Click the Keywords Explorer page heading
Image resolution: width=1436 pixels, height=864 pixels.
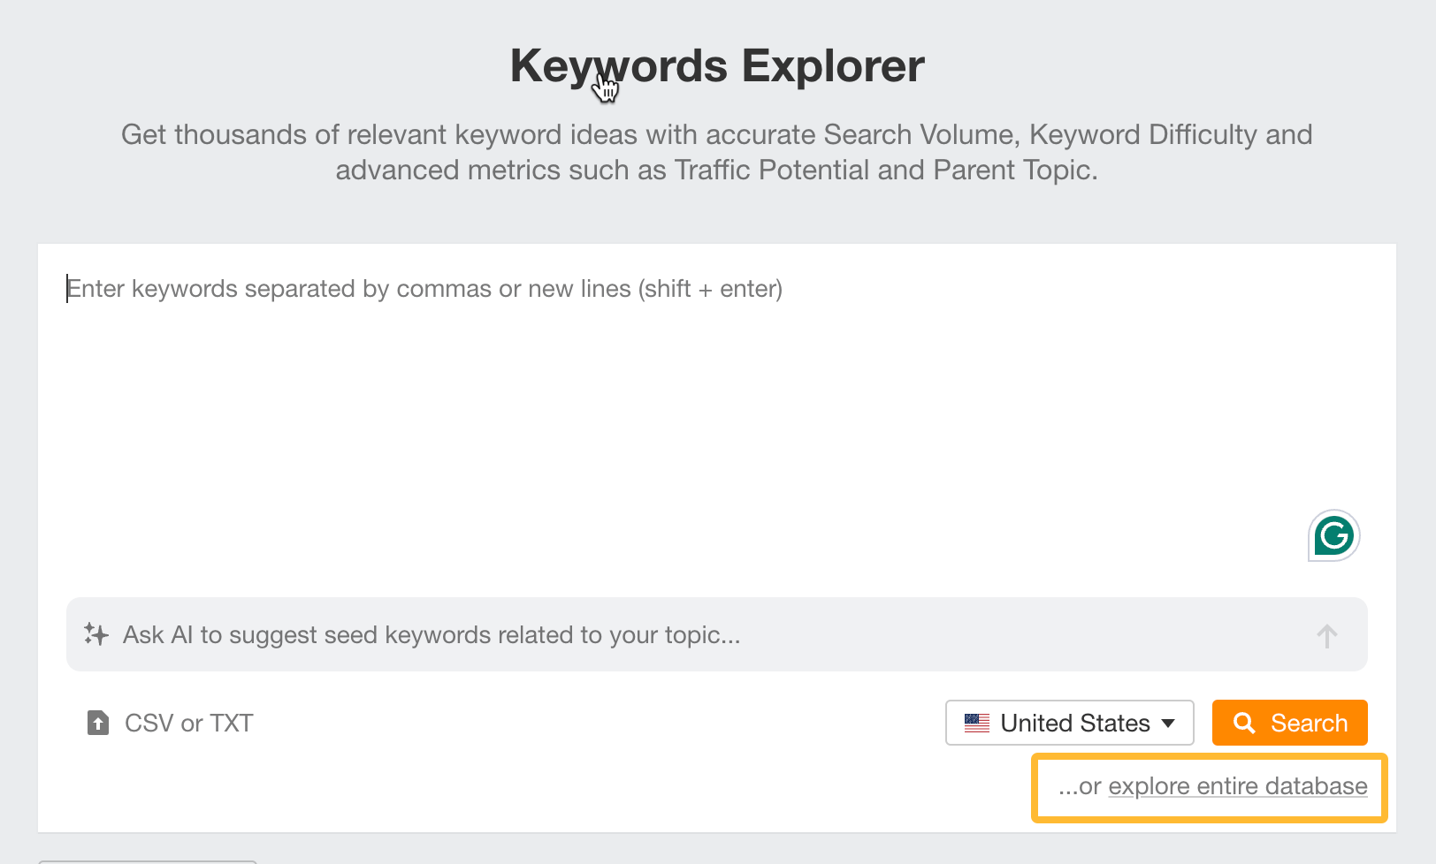[717, 66]
